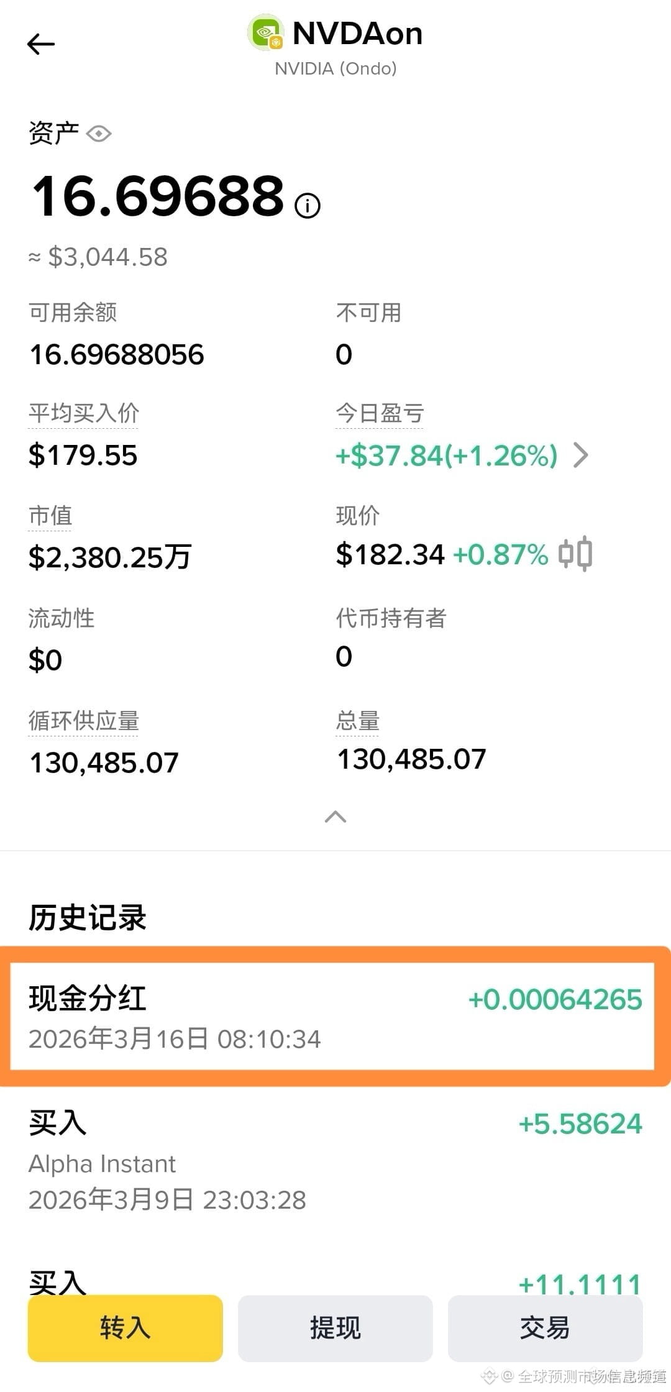The image size is (671, 1392).
Task: Tap the NVDAon title text
Action: [x=357, y=34]
